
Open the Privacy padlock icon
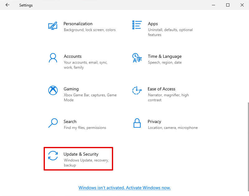click(x=137, y=123)
